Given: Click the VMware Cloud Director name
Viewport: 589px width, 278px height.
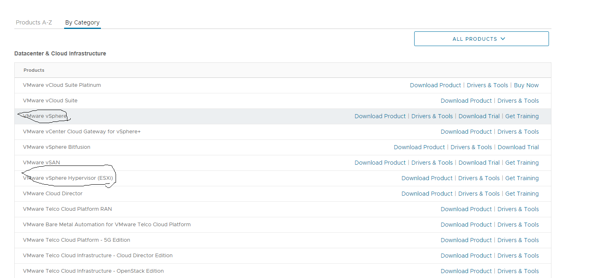Looking at the screenshot, I should pyautogui.click(x=53, y=194).
